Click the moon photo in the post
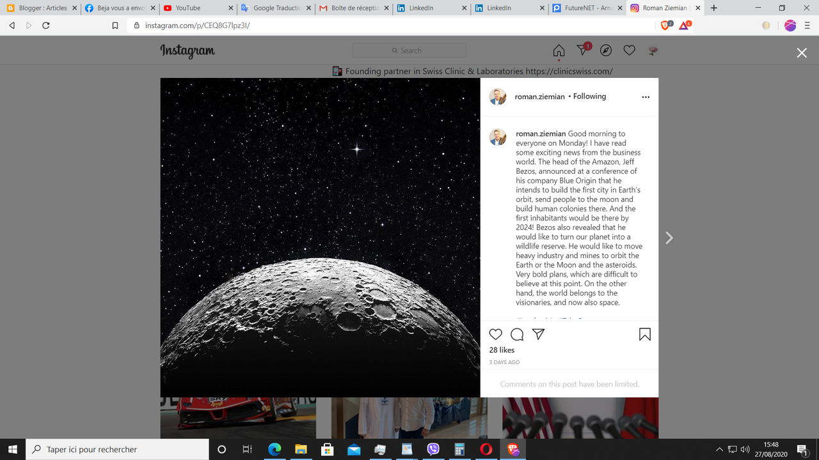The height and width of the screenshot is (460, 819). 320,238
